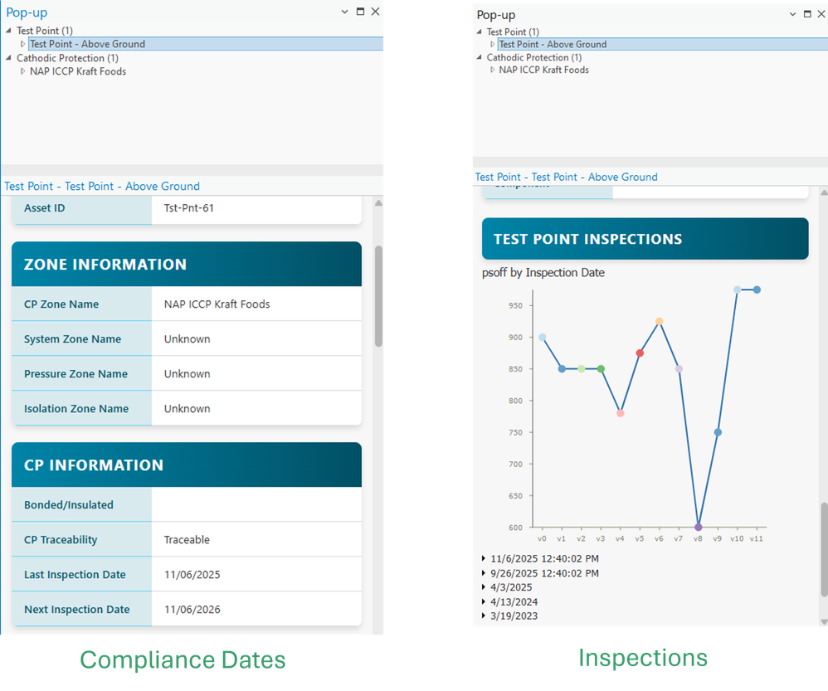This screenshot has height=691, width=828.
Task: Click the ZONE INFORMATION section header
Action: [x=187, y=264]
